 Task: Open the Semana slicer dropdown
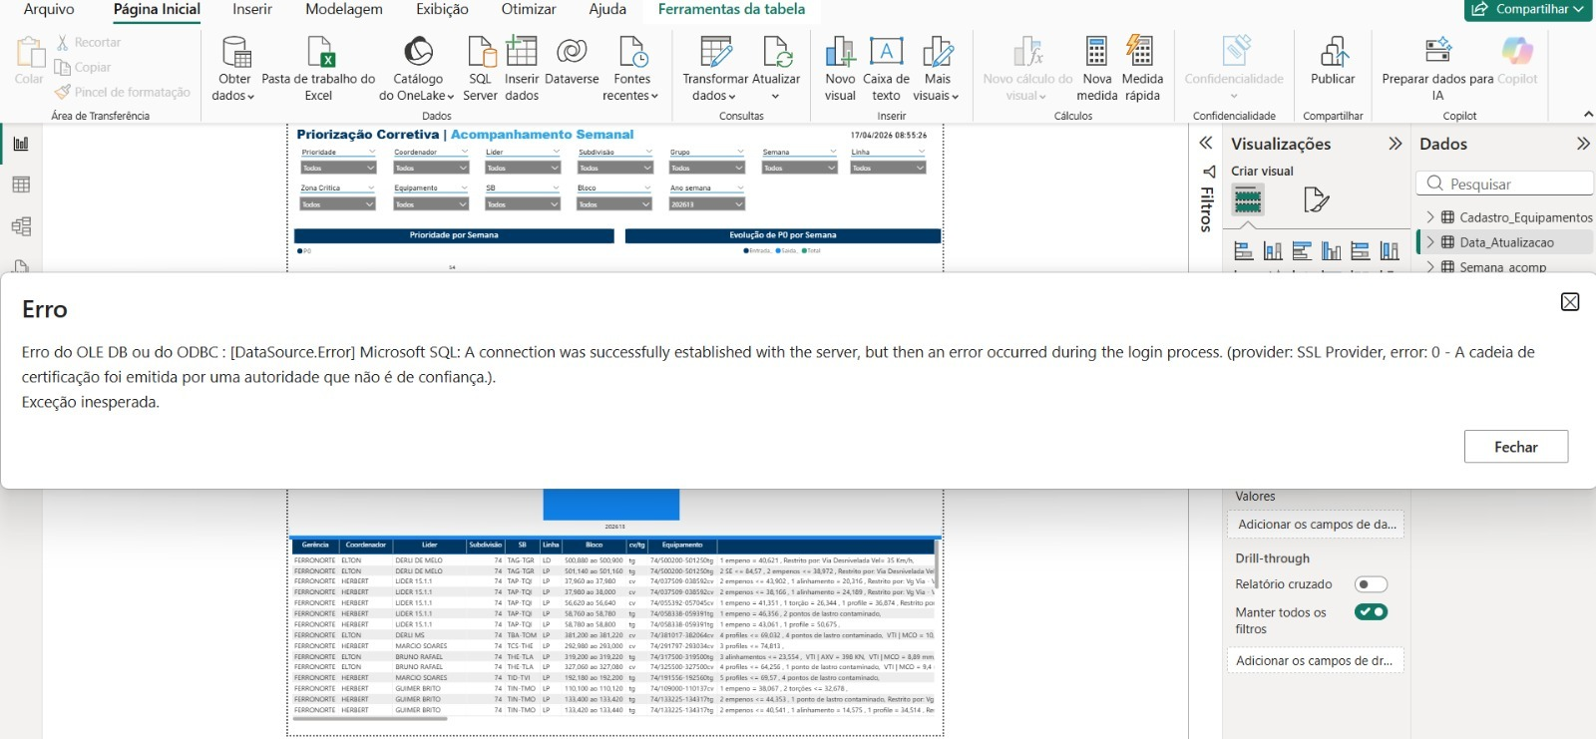(799, 169)
